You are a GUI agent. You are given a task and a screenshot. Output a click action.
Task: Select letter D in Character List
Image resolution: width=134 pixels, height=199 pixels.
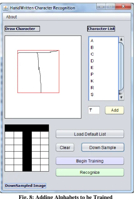(x=92, y=61)
